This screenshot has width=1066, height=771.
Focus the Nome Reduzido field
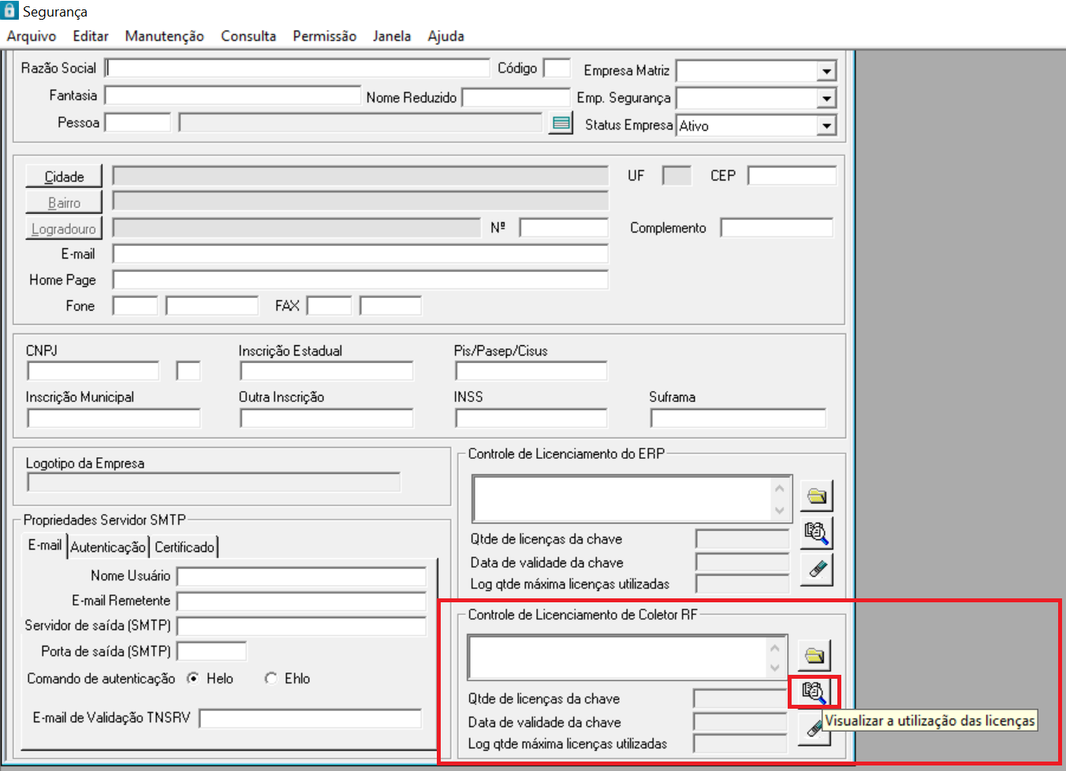click(516, 97)
